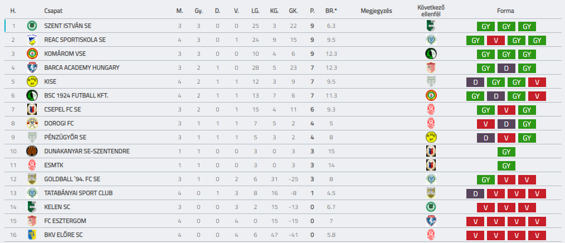Click the REAC Sportiskola SE crest icon
This screenshot has width=565, height=243.
tap(32, 40)
